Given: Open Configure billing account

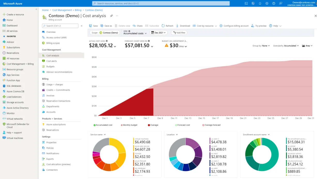Looking at the screenshot, I should click(x=234, y=26).
